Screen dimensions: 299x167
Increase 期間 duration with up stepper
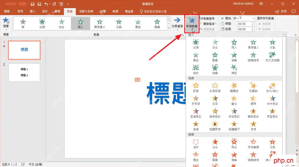click(252, 23)
